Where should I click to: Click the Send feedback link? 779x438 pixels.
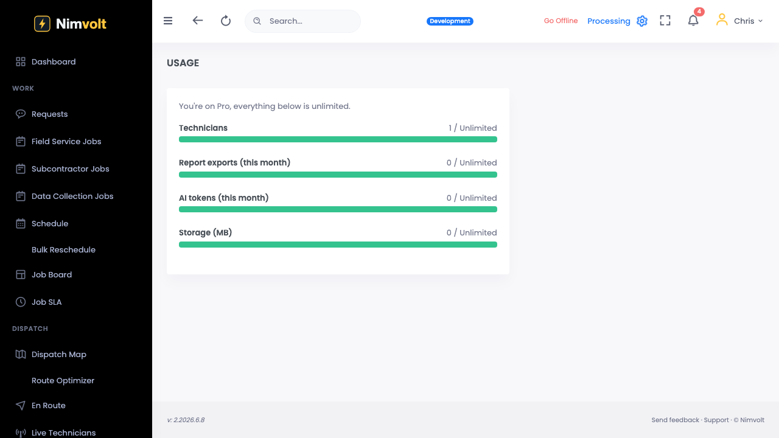675,420
